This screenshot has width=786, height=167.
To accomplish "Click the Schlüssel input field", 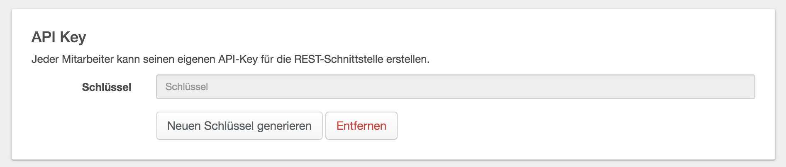I will point(455,87).
